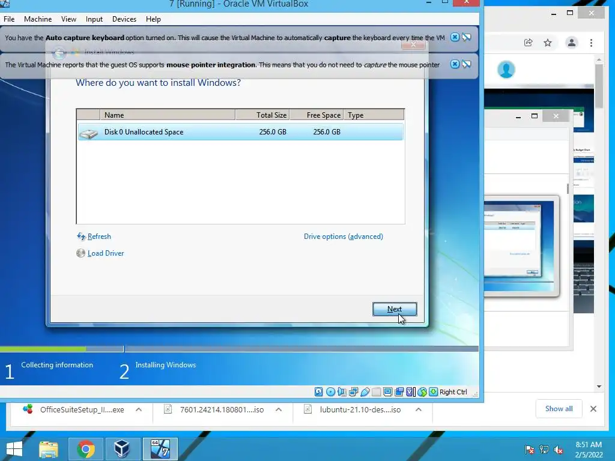The height and width of the screenshot is (461, 615).
Task: Click the share page icon in Chrome
Action: point(529,43)
